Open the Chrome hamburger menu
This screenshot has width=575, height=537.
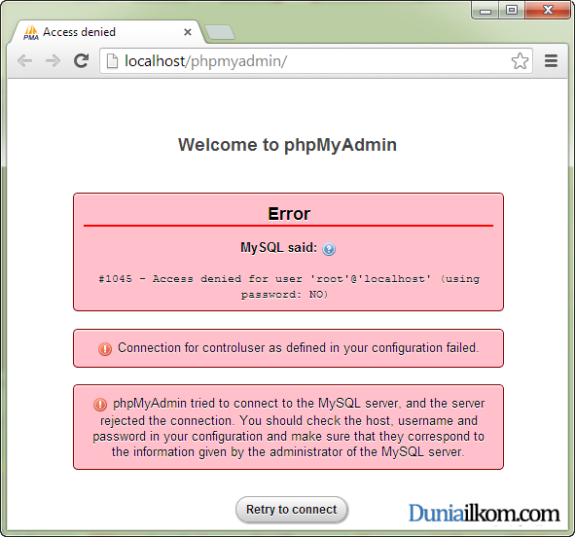(x=551, y=61)
